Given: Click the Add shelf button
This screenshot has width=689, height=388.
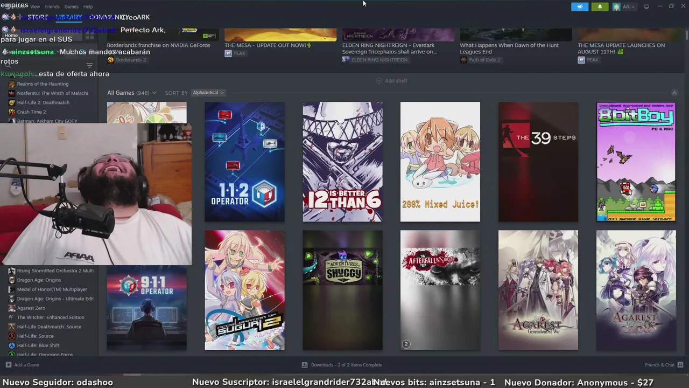Looking at the screenshot, I should [391, 81].
